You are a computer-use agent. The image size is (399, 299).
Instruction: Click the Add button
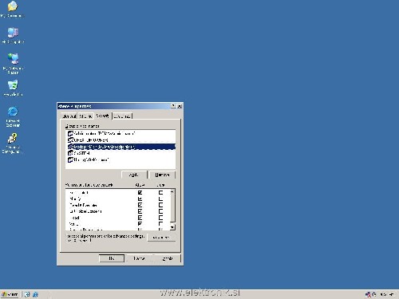134,175
